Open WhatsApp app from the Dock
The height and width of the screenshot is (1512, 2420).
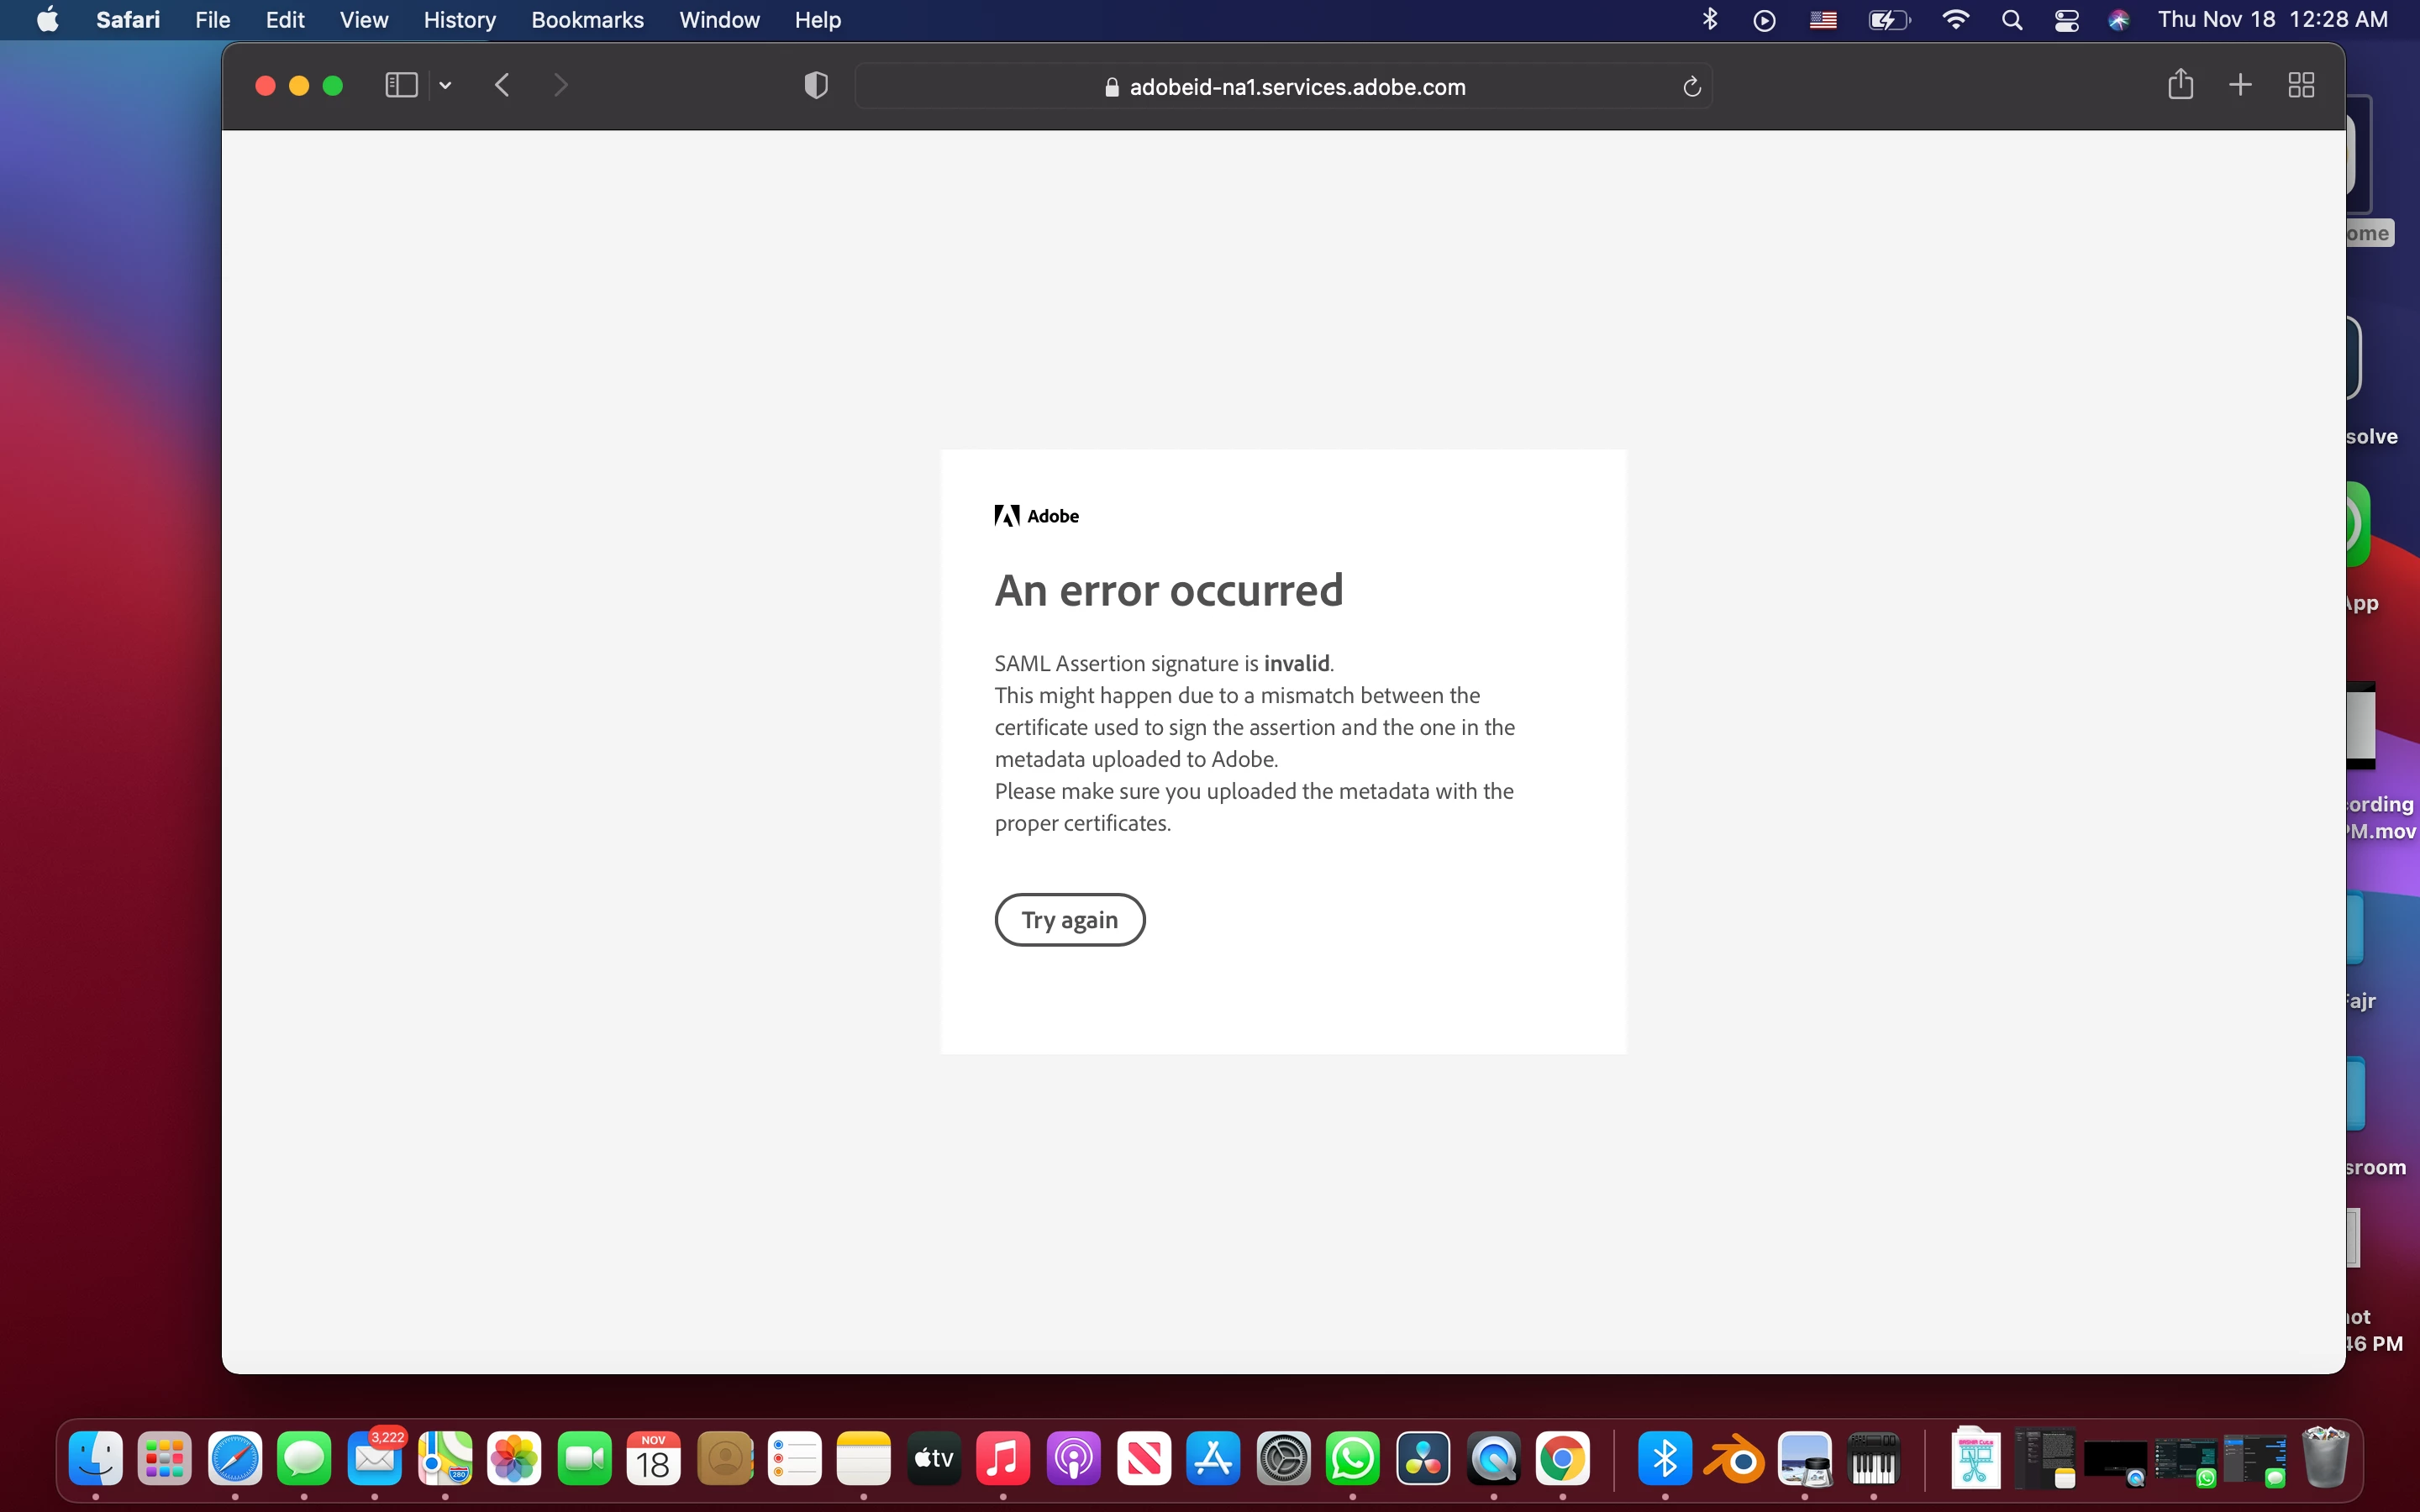point(1353,1459)
